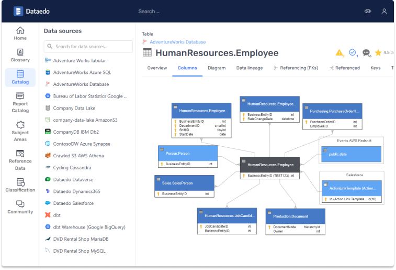This screenshot has height=270, width=396.
Task: Click the AdventureWorks Database breadcrumb link
Action: (x=177, y=42)
